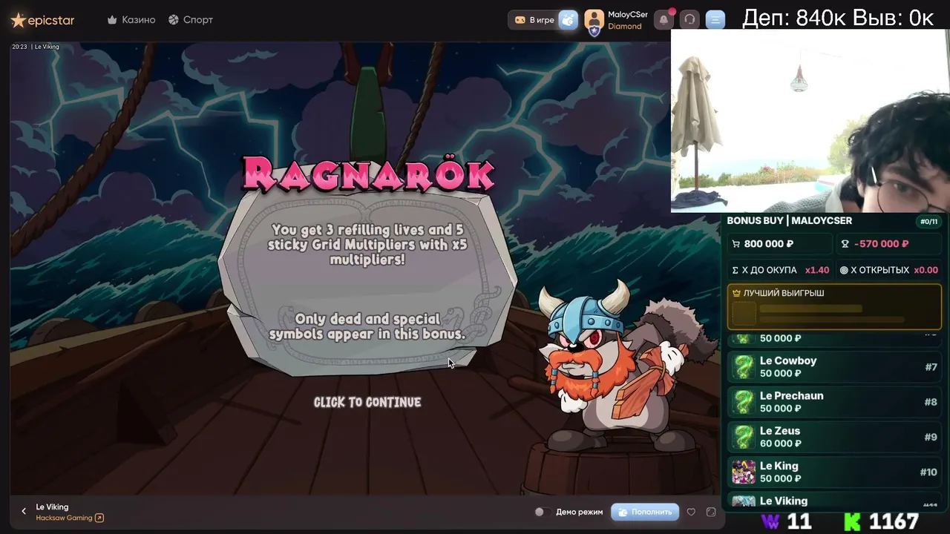
Task: Click the 1167 viewer count
Action: [x=894, y=521]
